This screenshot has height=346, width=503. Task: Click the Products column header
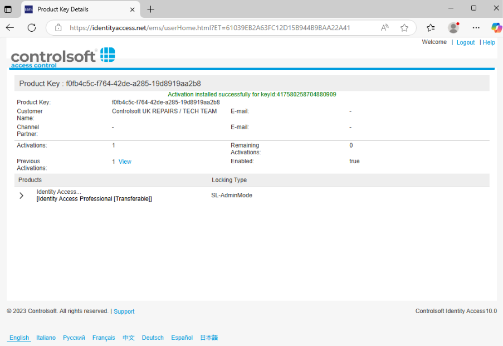click(x=30, y=180)
